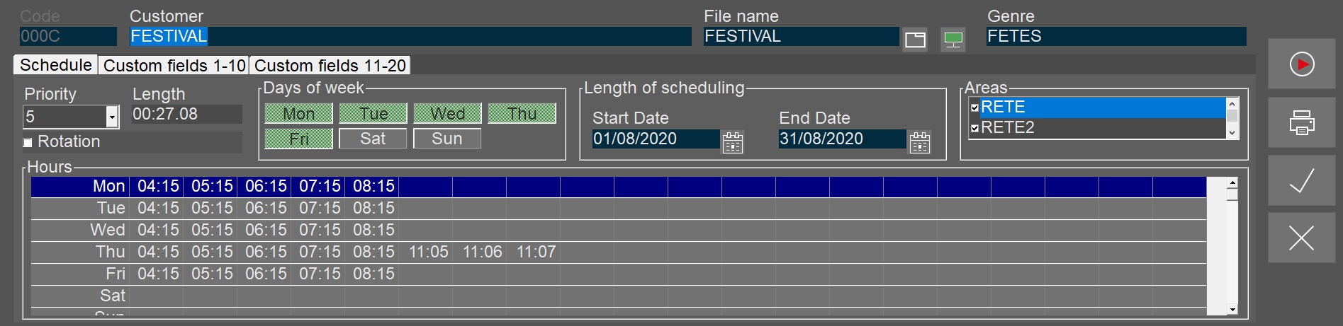Click the red play preview button

[1301, 64]
